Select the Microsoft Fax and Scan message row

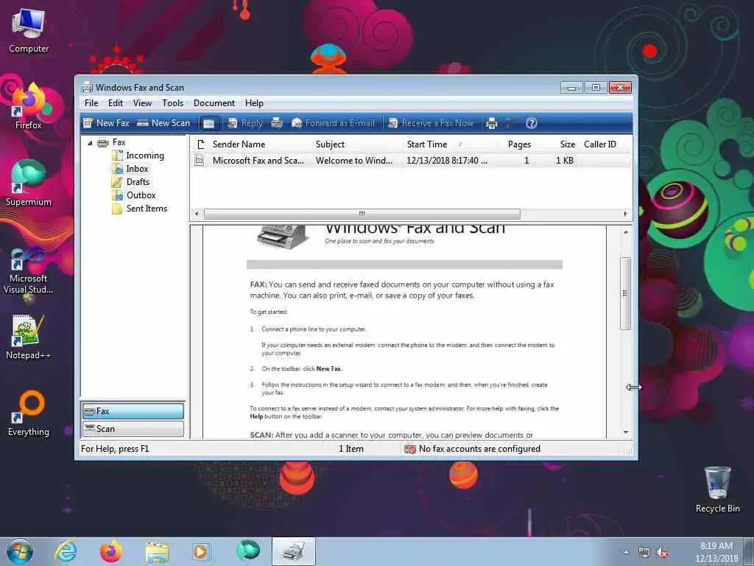point(411,161)
